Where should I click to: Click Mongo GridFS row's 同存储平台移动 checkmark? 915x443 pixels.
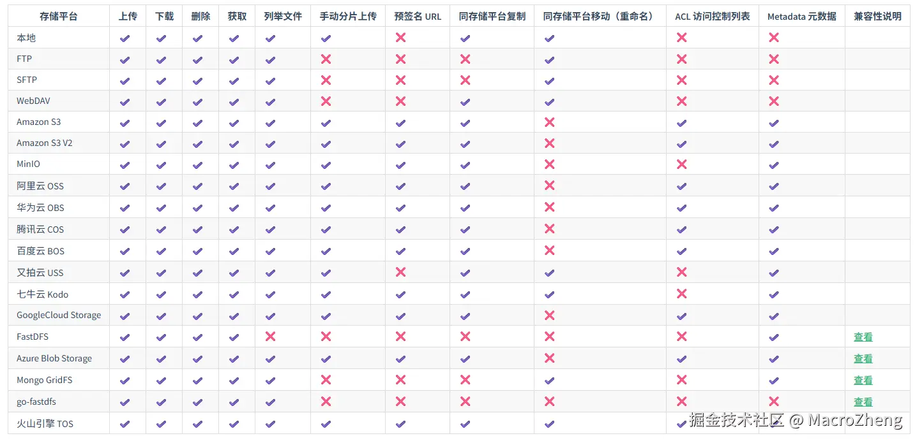(549, 381)
